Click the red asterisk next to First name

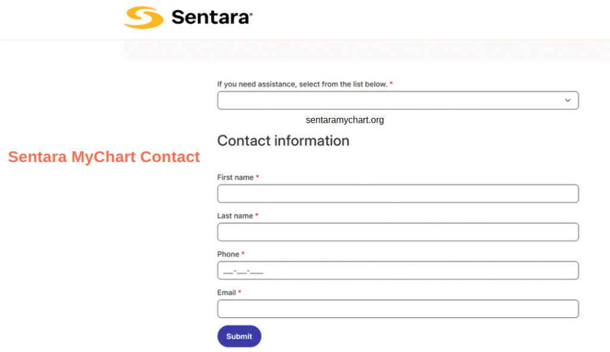pos(257,177)
